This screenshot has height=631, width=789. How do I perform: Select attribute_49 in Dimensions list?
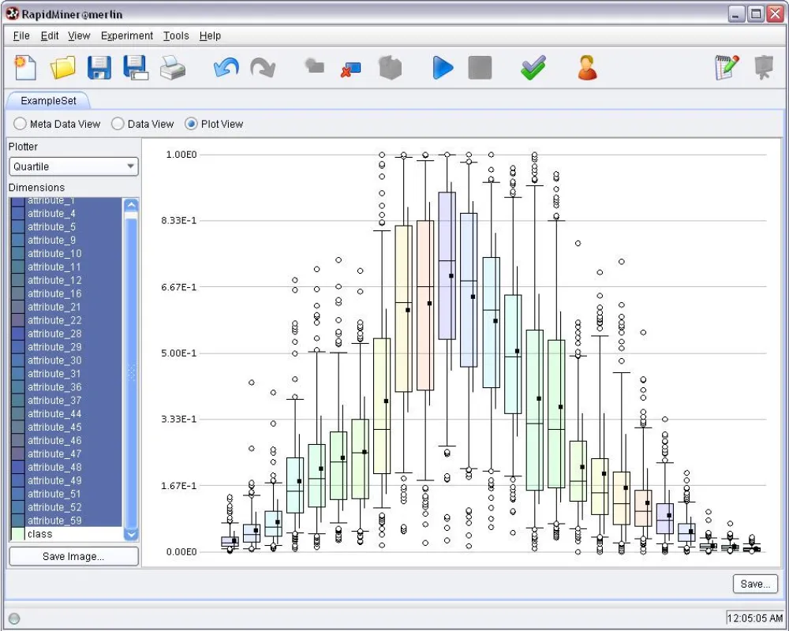tap(66, 480)
